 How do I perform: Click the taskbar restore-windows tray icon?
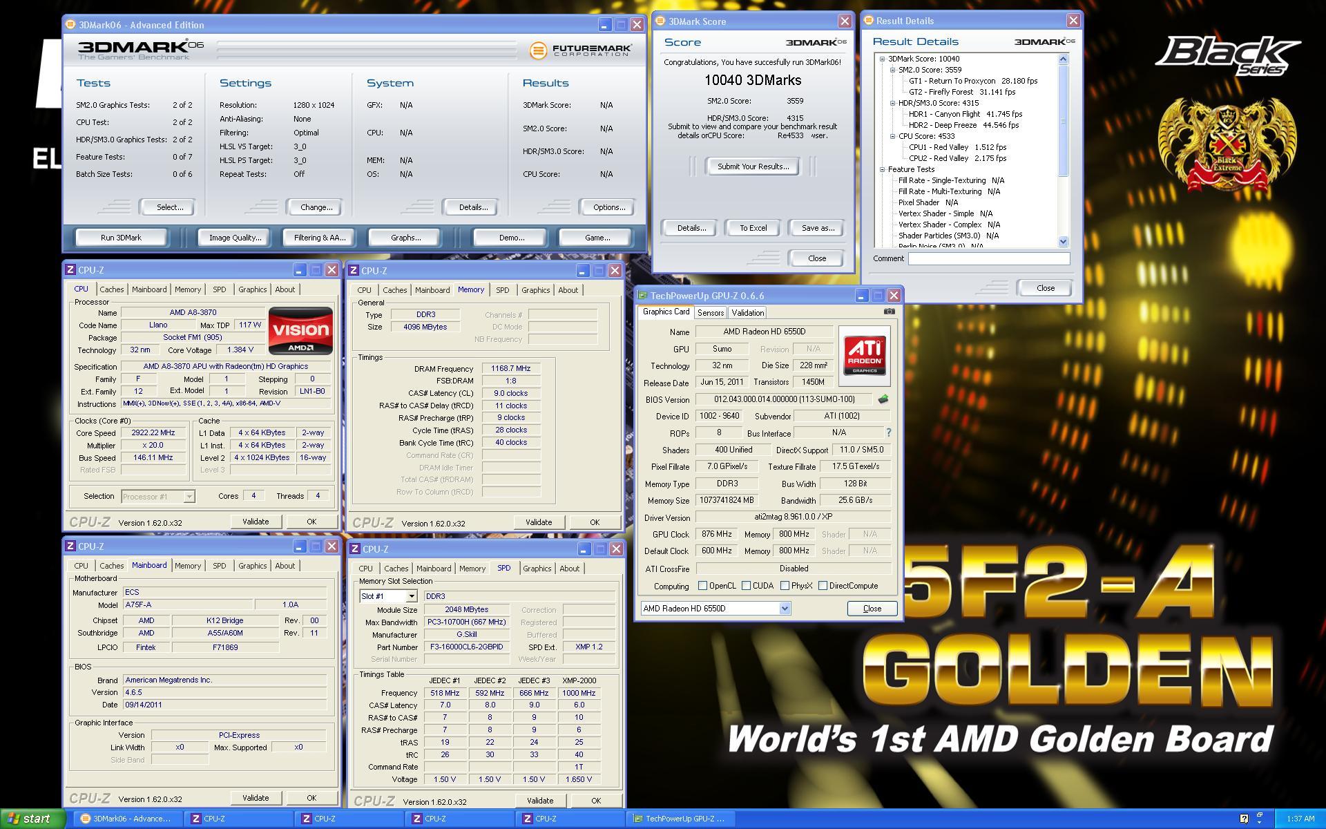coord(1260,819)
